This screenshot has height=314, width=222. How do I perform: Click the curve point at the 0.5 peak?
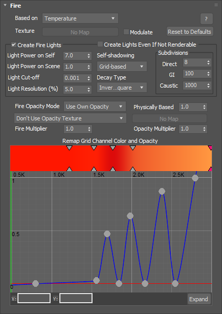(107, 234)
